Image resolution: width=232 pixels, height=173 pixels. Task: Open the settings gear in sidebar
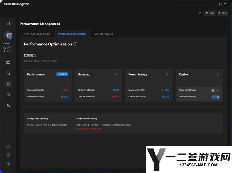pyautogui.click(x=8, y=164)
